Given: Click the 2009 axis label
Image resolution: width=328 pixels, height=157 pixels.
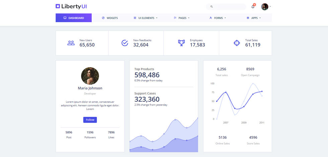Looking at the screenshot, I should click(x=244, y=123).
